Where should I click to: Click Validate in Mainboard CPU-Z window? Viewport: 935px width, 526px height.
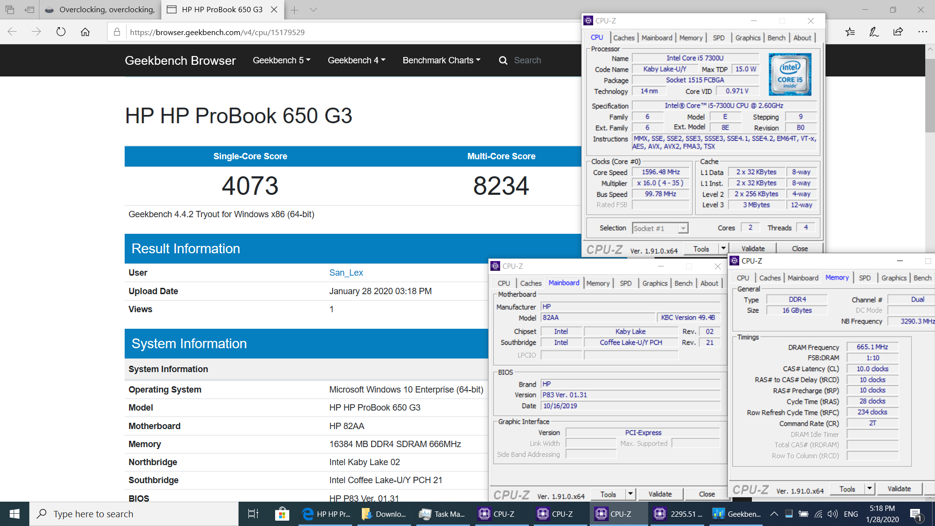pyautogui.click(x=660, y=494)
